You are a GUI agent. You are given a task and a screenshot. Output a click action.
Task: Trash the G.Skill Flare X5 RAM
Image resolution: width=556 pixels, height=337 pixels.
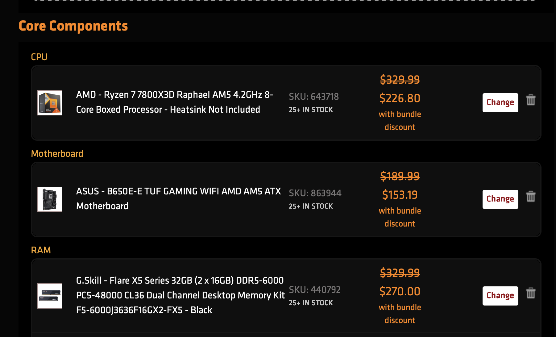point(531,293)
